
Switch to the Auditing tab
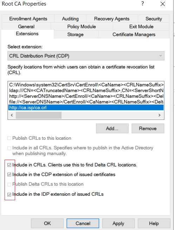click(70, 19)
